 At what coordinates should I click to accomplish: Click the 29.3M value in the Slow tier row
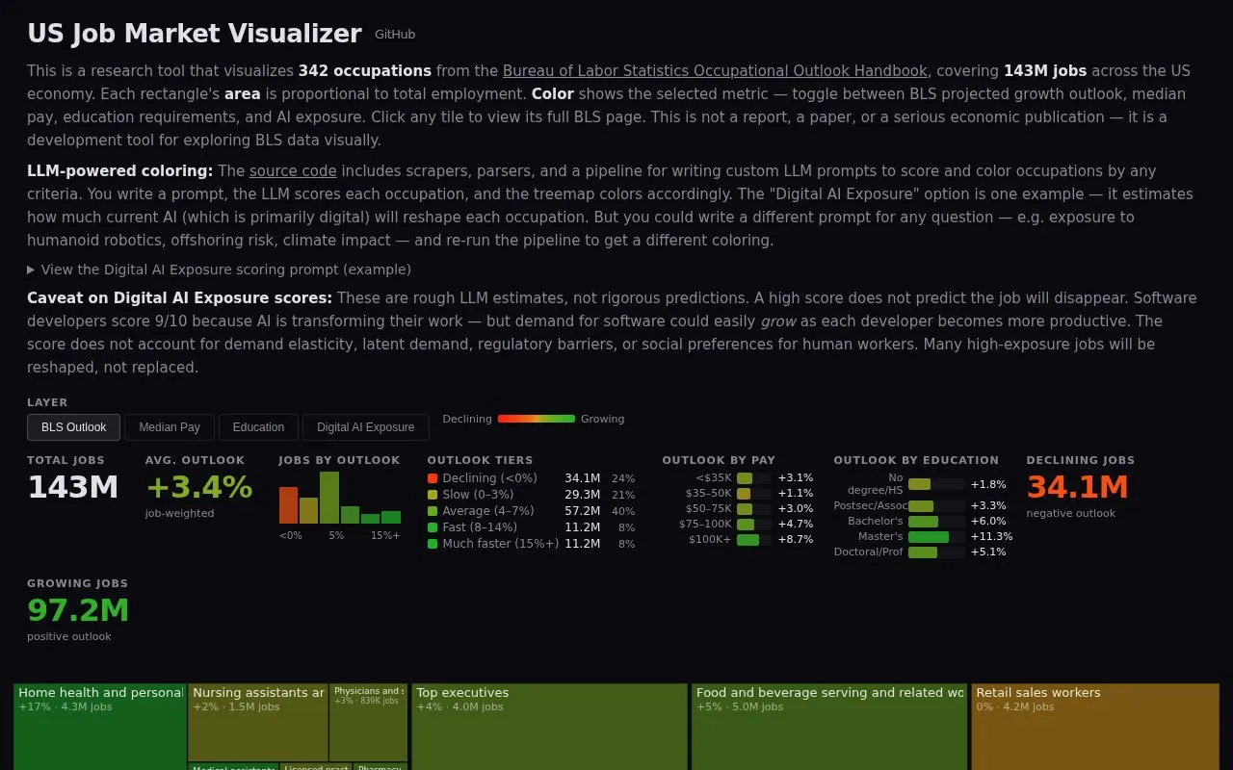click(583, 495)
